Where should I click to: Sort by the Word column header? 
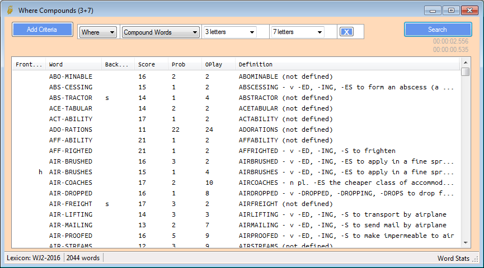[x=73, y=64]
